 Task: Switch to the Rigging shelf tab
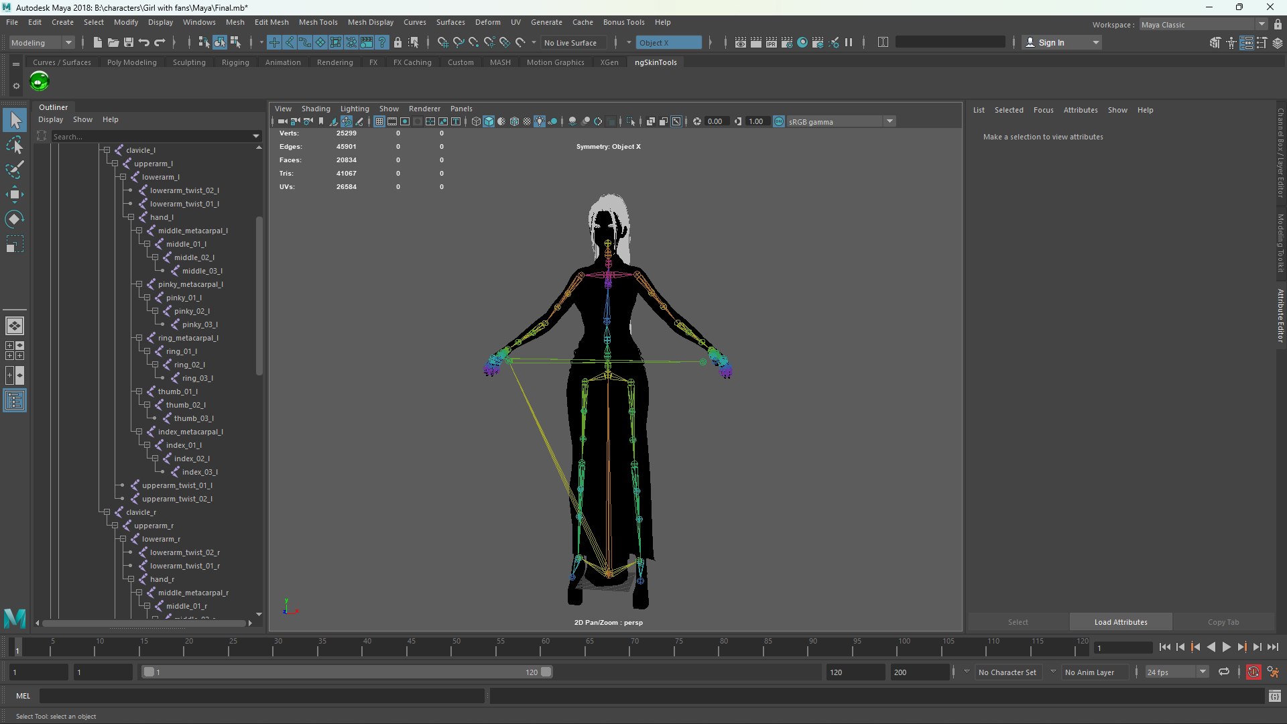(x=235, y=62)
